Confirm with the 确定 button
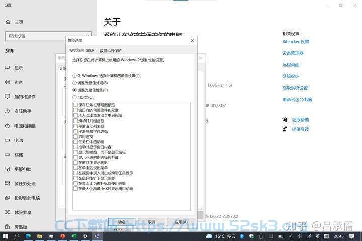The image size is (362, 241). pyautogui.click(x=122, y=222)
